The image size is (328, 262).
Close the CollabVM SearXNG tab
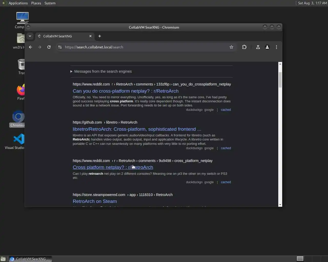point(90,36)
